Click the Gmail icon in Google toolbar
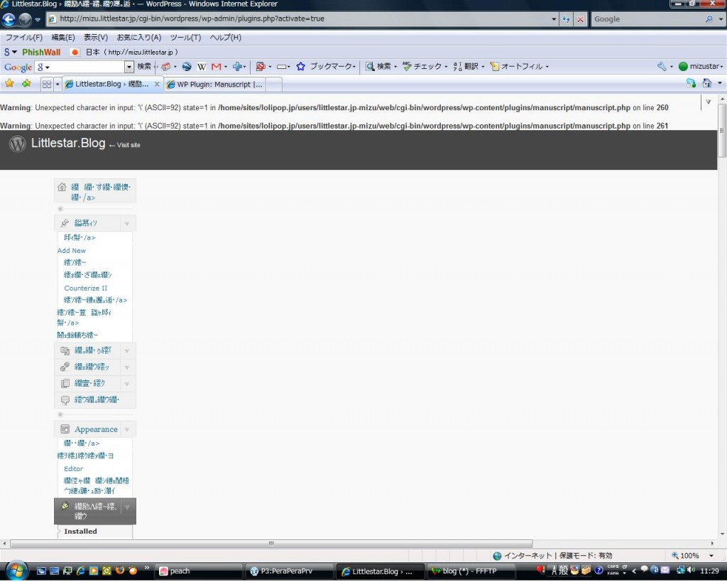 [x=217, y=67]
